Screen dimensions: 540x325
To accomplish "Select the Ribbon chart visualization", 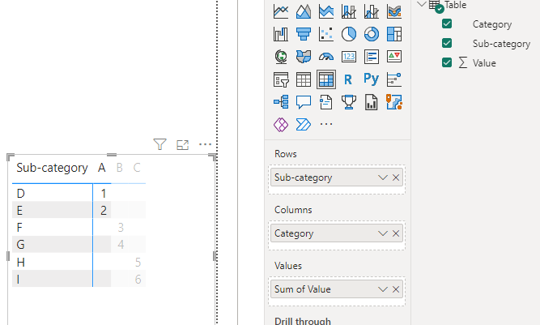I will [394, 11].
